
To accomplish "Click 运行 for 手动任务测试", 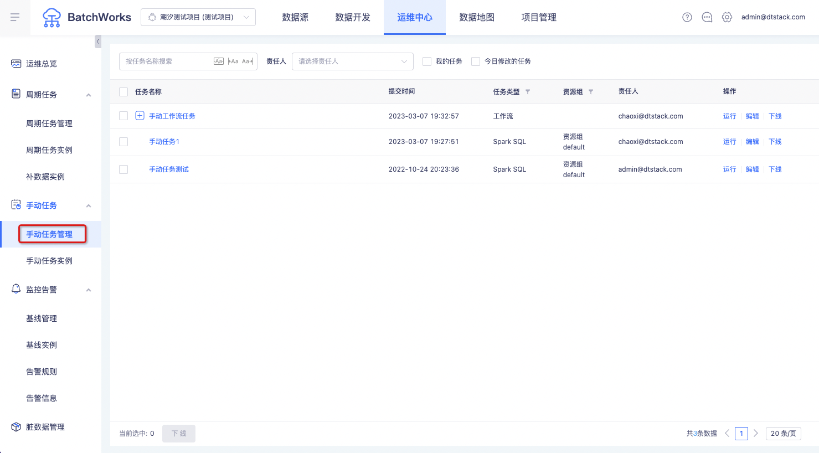I will 730,169.
